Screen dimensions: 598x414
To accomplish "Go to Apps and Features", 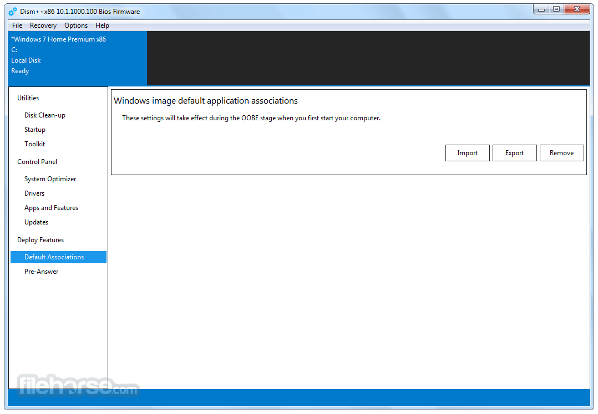I will [51, 208].
